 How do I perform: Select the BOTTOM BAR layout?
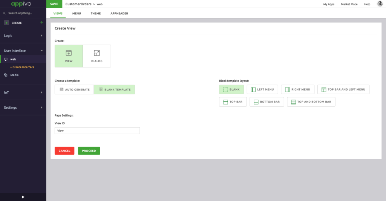pos(267,102)
